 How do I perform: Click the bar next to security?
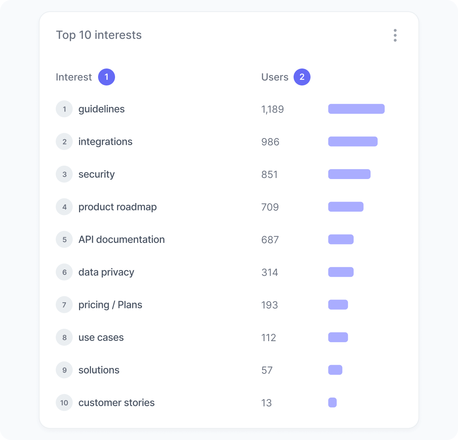coord(349,174)
